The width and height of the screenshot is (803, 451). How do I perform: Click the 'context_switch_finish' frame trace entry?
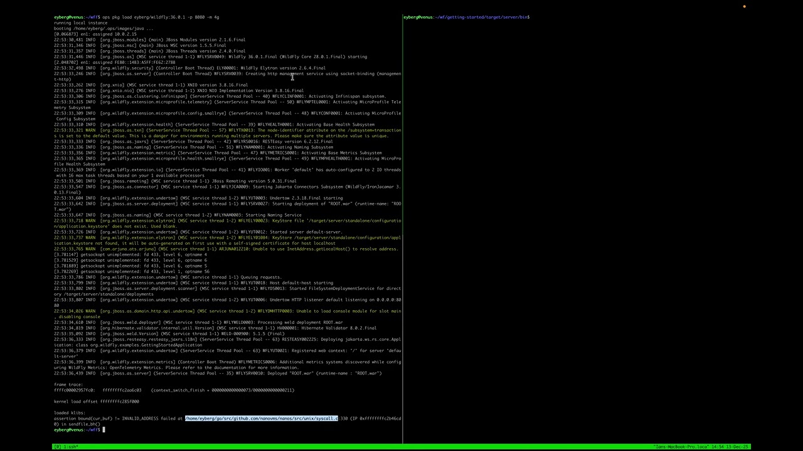click(x=174, y=390)
